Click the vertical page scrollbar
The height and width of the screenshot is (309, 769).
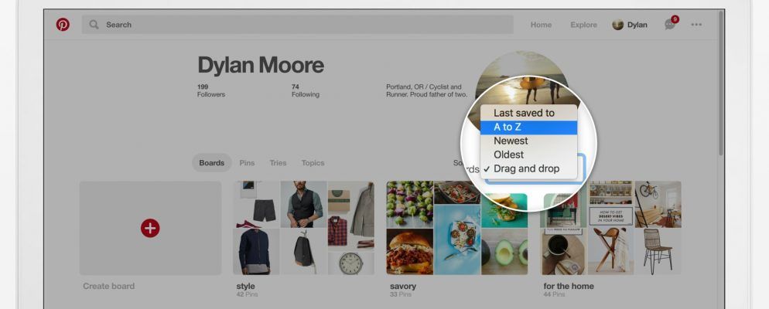[x=721, y=83]
